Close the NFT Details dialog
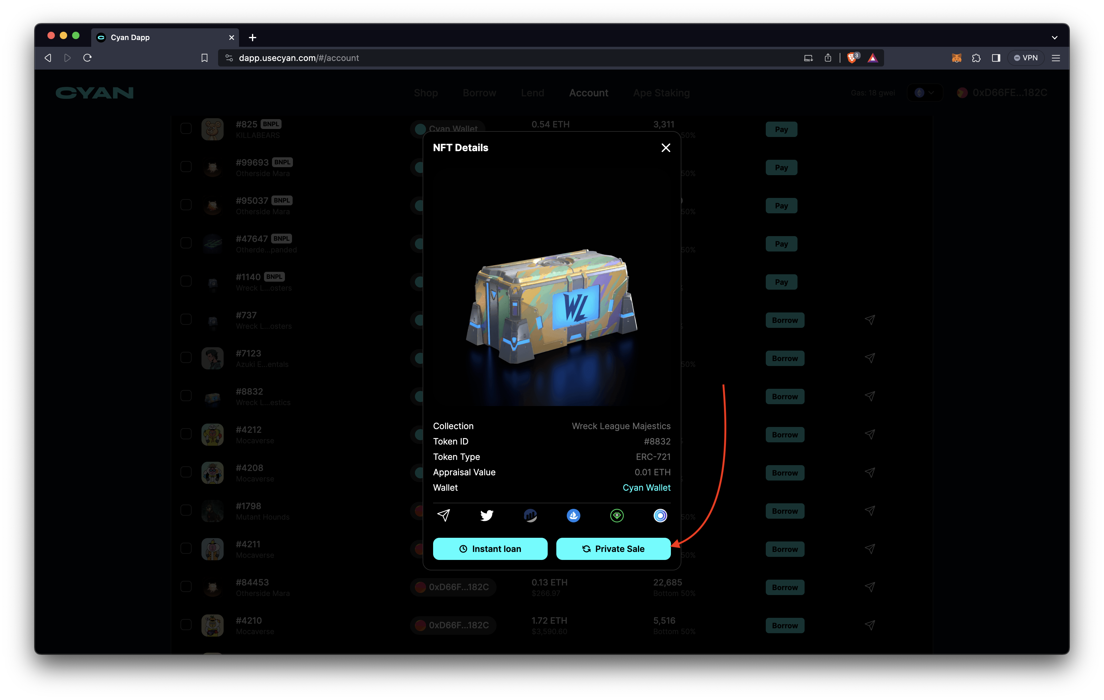This screenshot has height=700, width=1104. pos(666,147)
